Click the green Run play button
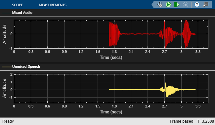The width and height of the screenshot is (215, 125). tap(168, 5)
